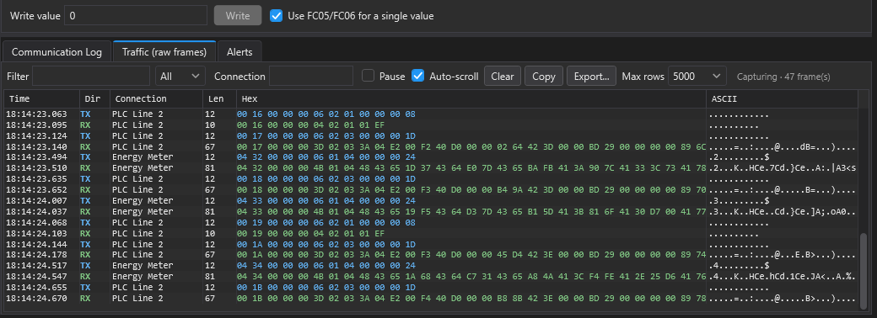
Task: Disable the Auto-scroll checkbox
Action: [x=417, y=76]
